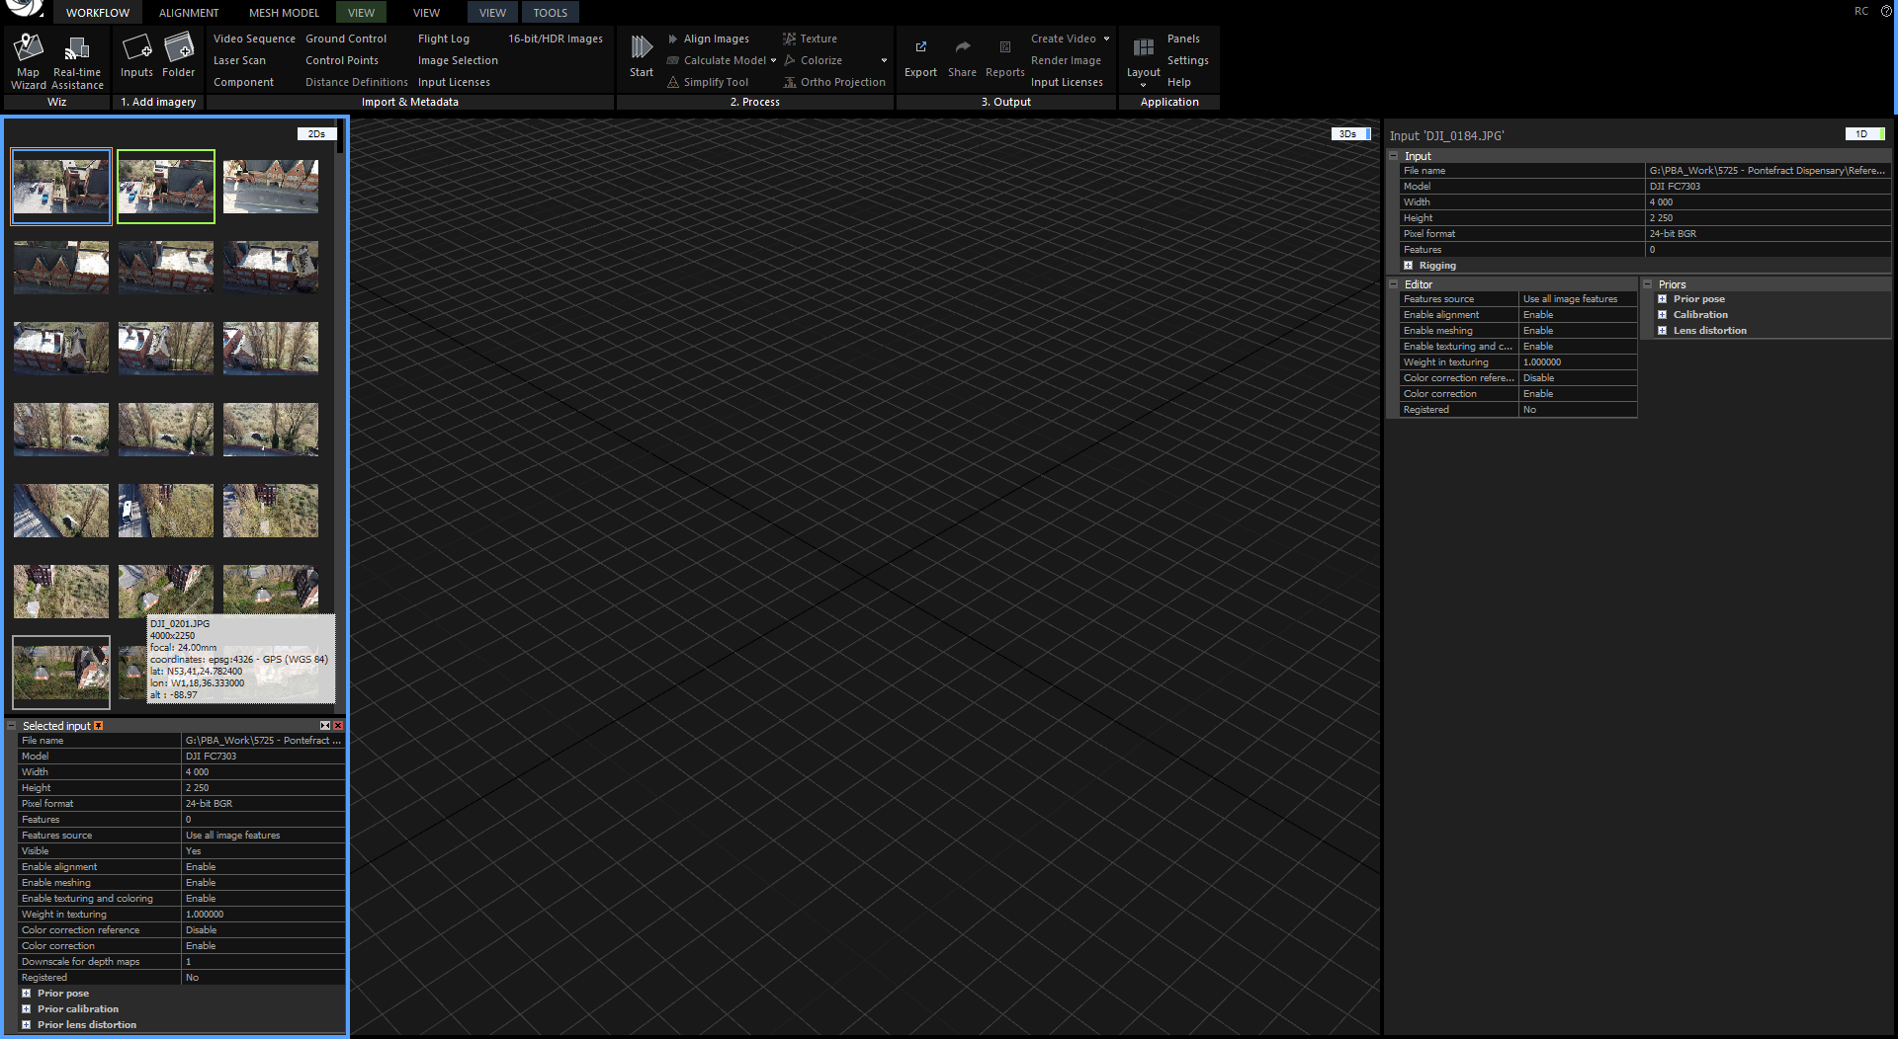Create an Ortho Projection
The width and height of the screenshot is (1898, 1039).
(x=834, y=82)
